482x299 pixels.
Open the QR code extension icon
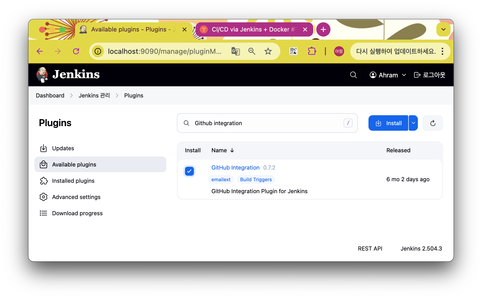[x=293, y=51]
